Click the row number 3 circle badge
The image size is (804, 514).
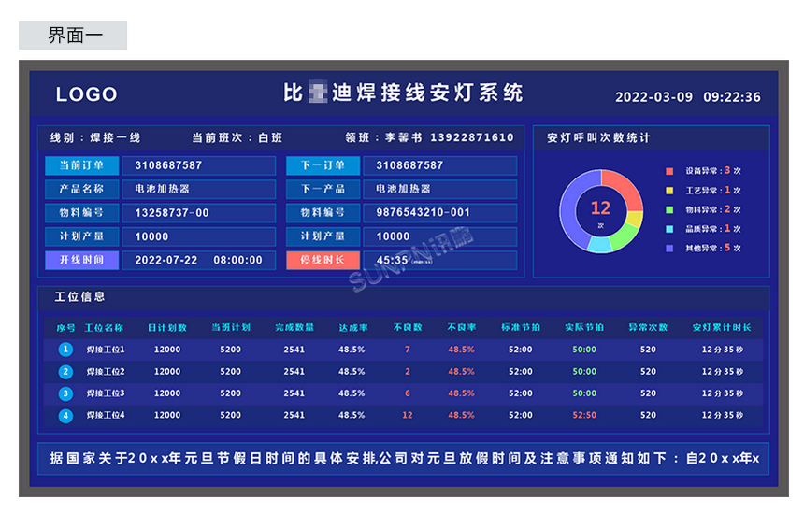65,393
